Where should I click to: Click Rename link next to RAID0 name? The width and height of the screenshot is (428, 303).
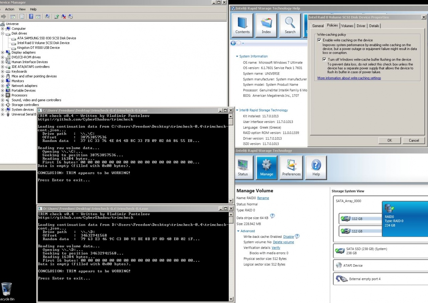pyautogui.click(x=263, y=198)
